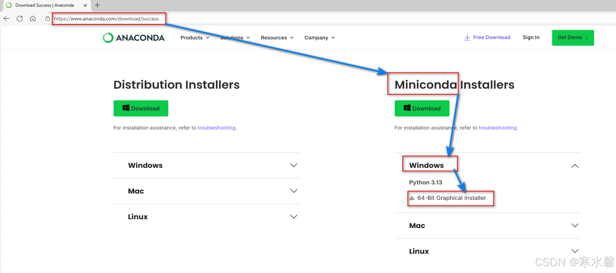Open a new browser tab with plus icon

click(97, 5)
